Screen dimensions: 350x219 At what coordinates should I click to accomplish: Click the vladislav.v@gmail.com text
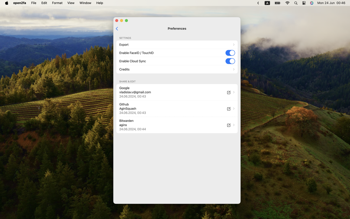[x=135, y=92]
